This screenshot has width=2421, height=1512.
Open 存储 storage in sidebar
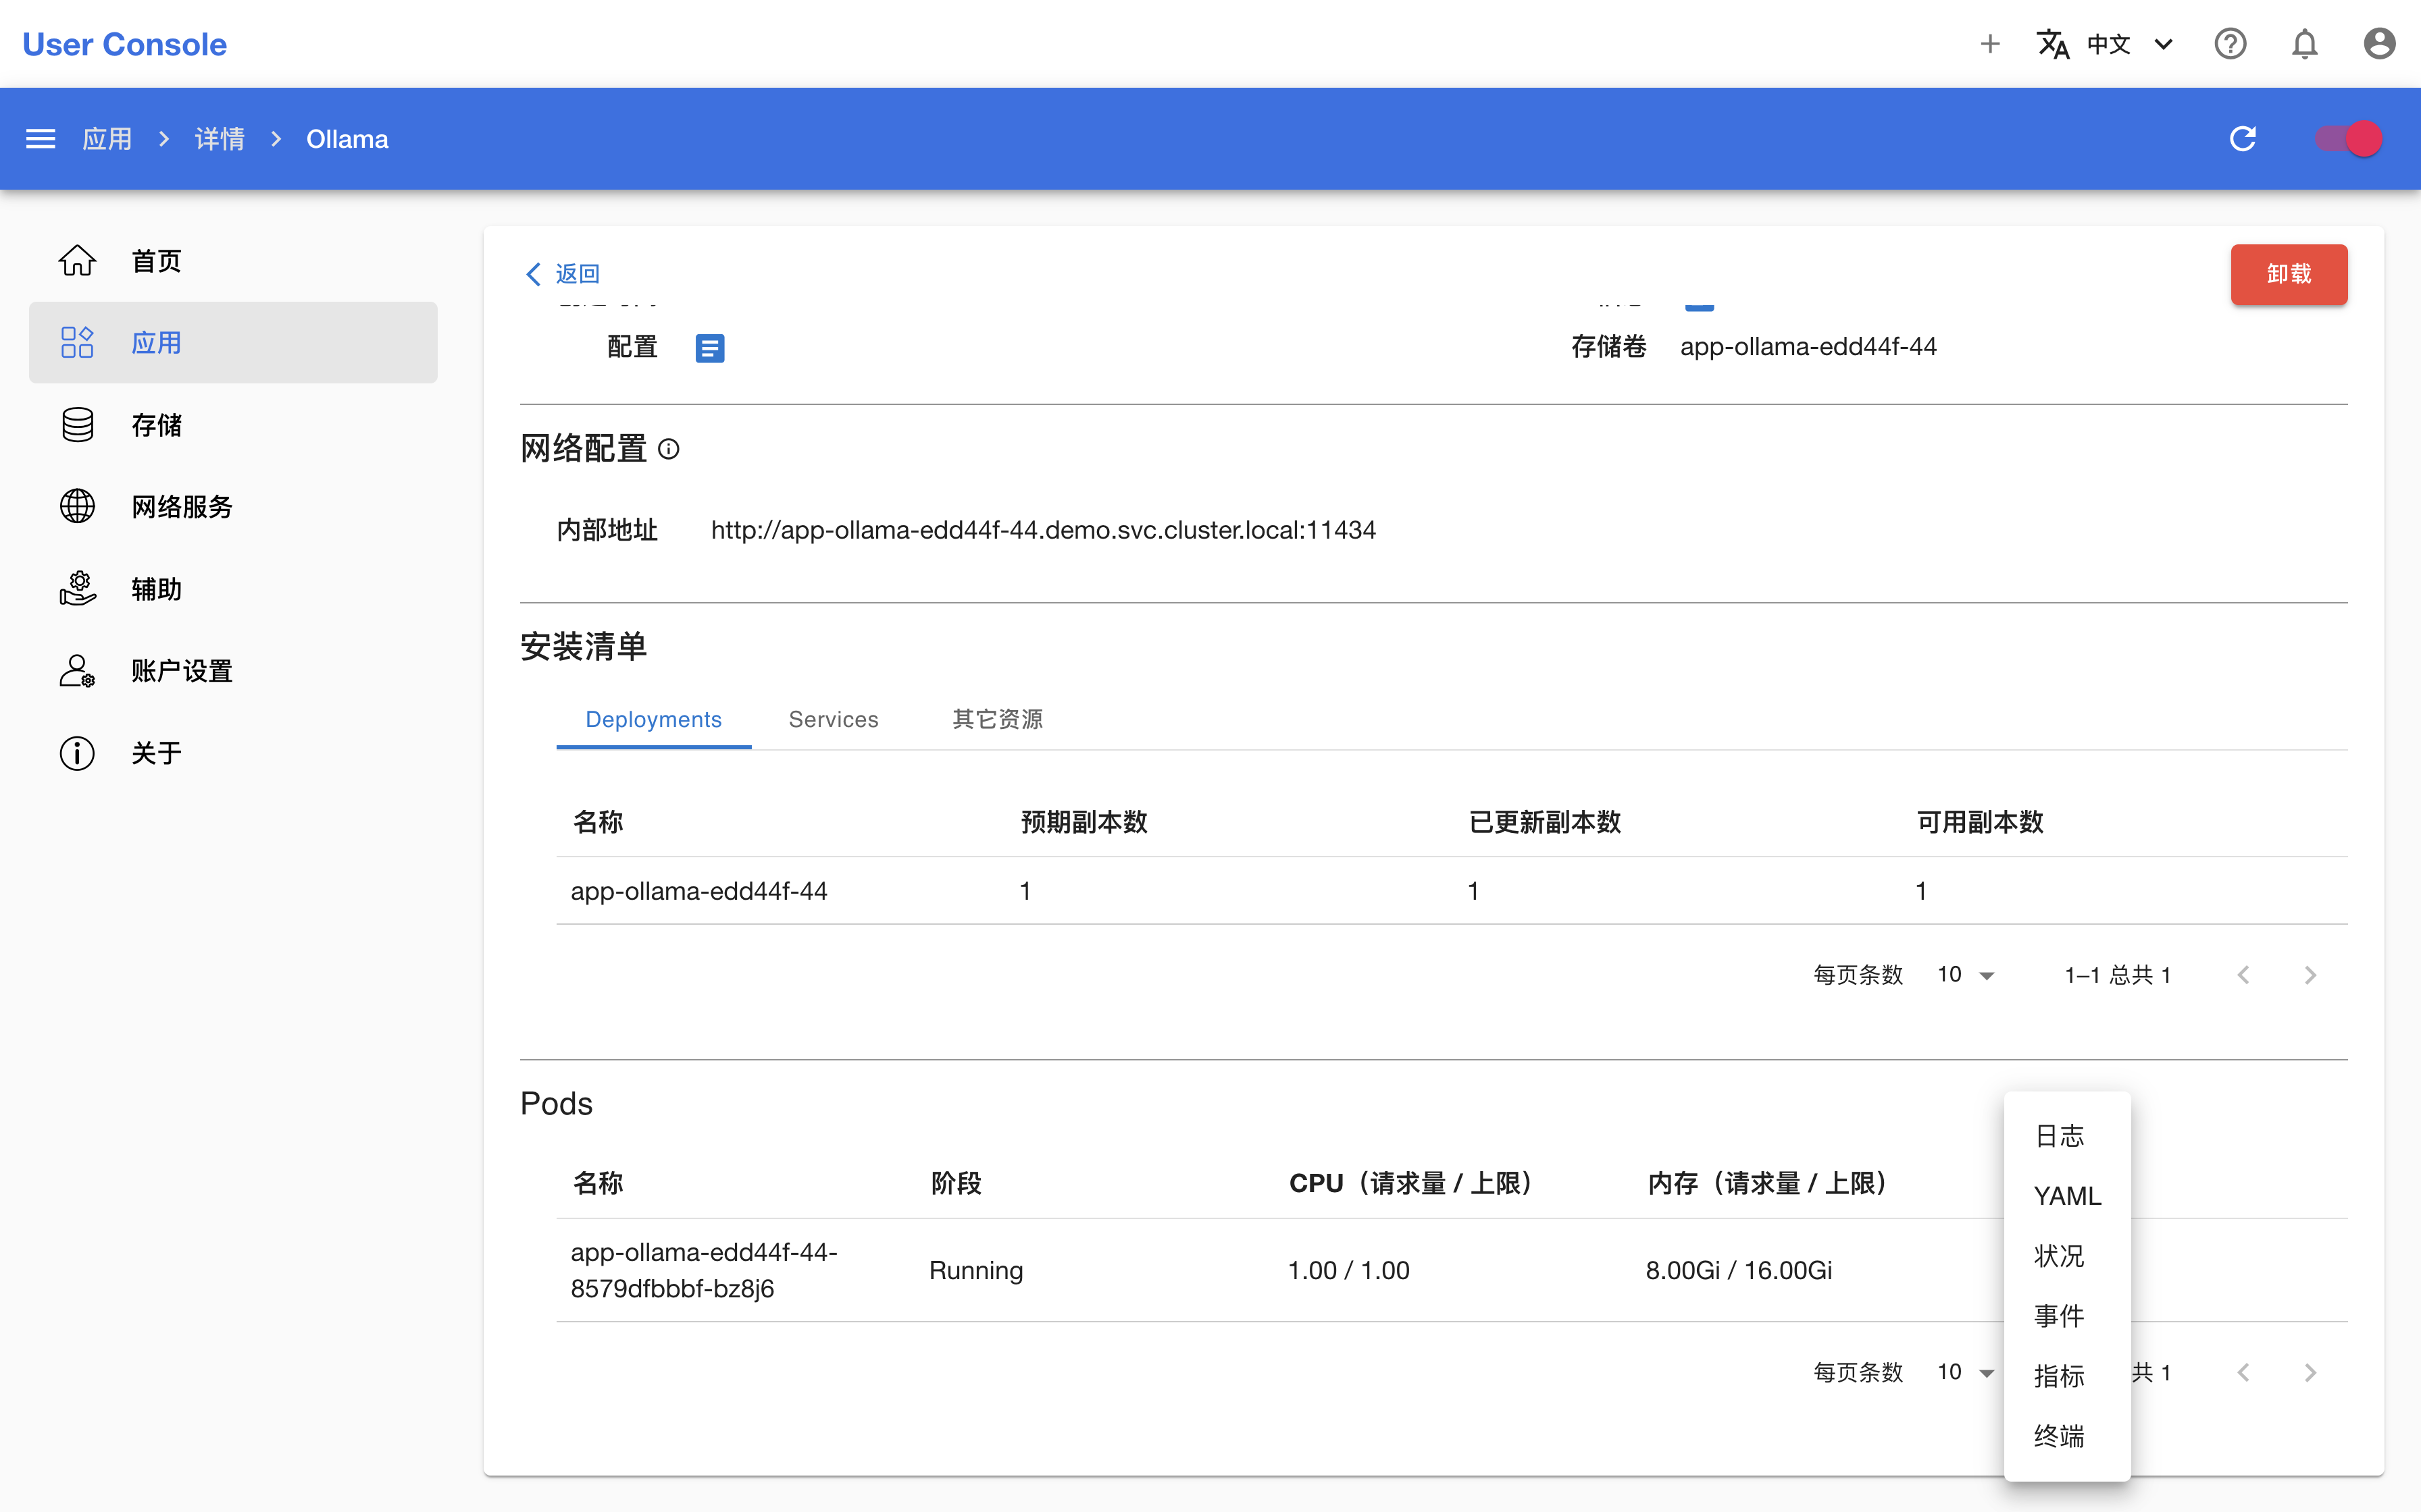(233, 425)
